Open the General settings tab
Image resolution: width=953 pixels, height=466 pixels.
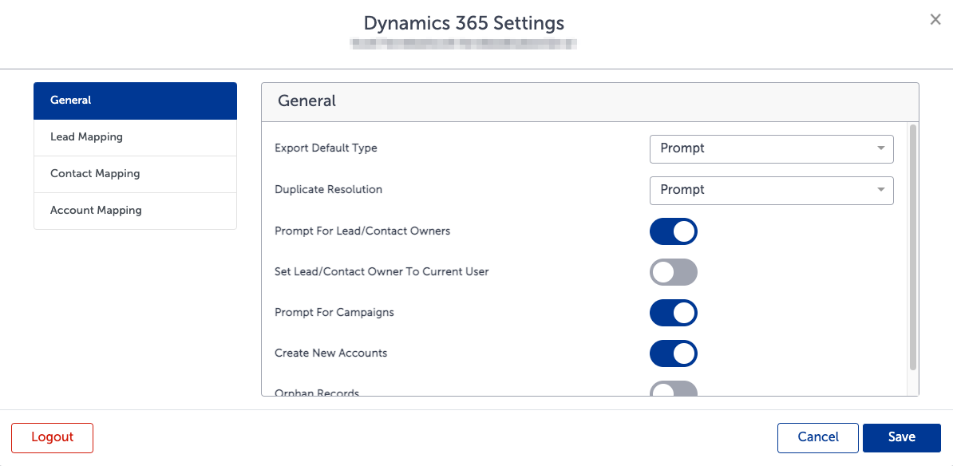tap(135, 101)
